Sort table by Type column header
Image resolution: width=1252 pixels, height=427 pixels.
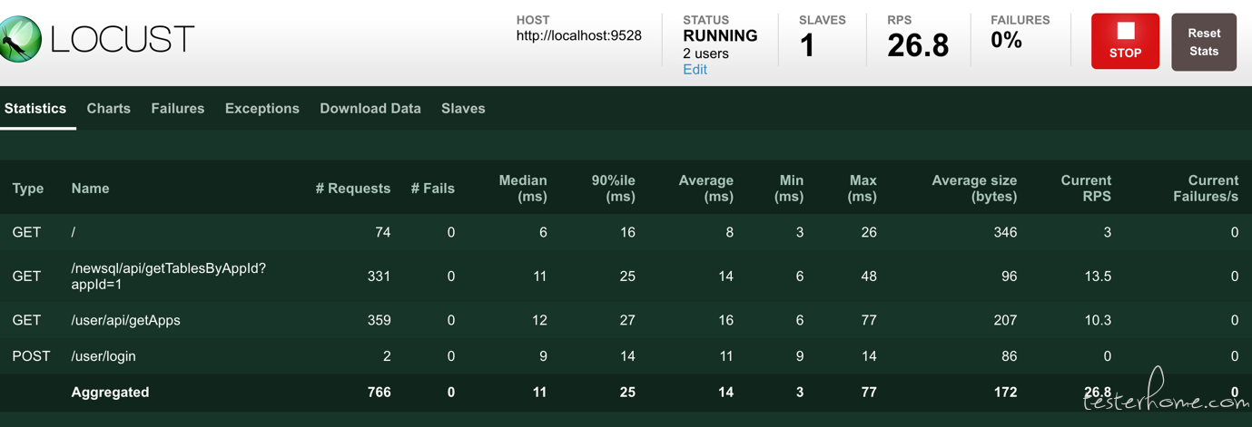(28, 189)
